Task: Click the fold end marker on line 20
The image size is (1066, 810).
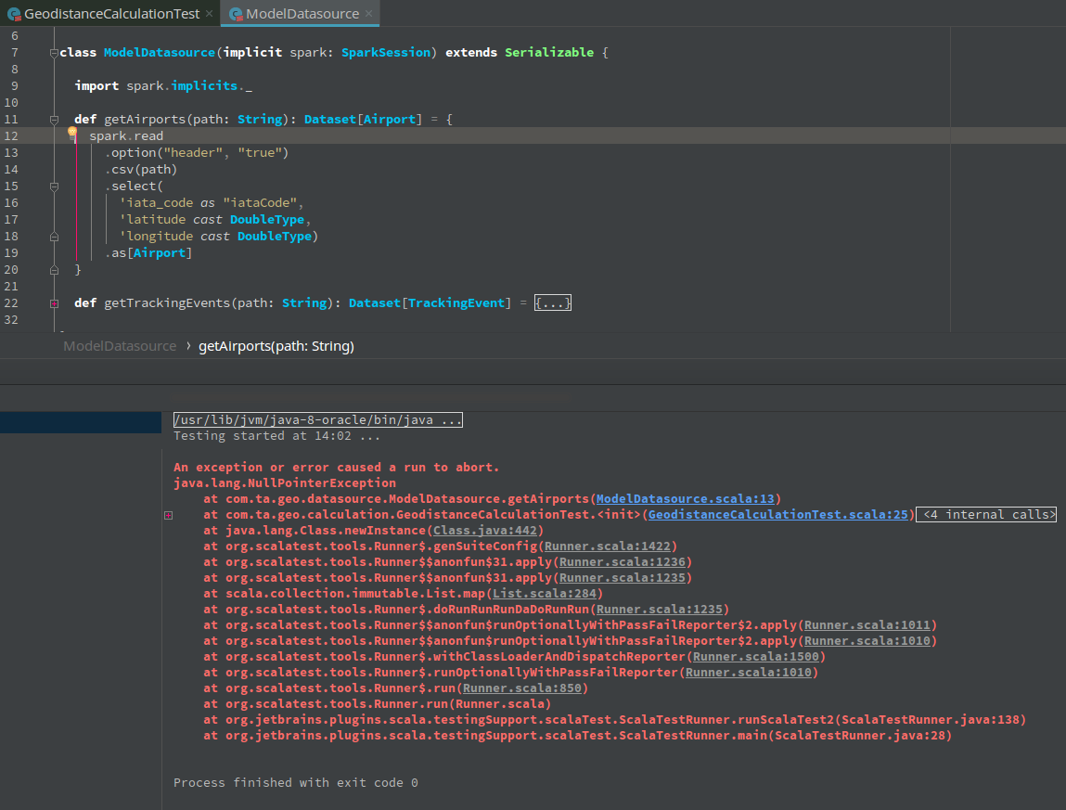Action: point(54,270)
